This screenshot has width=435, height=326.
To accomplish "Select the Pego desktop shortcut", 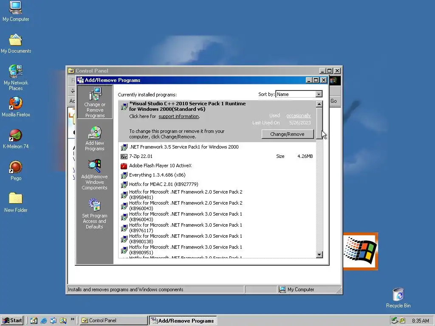I will [x=16, y=171].
